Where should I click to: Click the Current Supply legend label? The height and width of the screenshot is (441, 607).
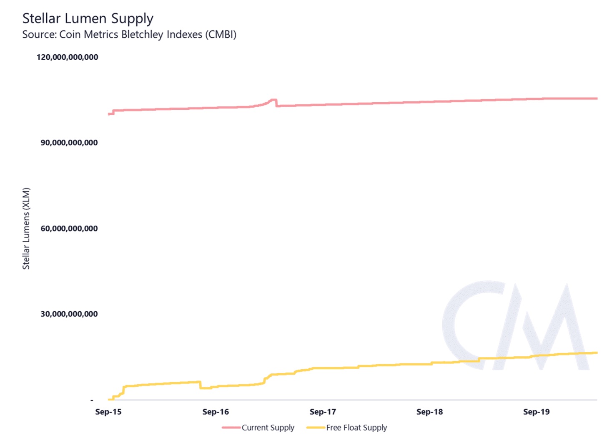coord(268,428)
